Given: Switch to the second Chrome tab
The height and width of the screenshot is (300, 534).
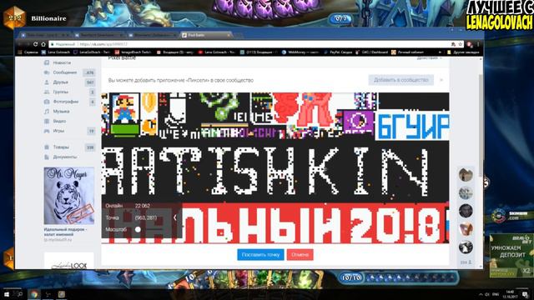Looking at the screenshot, I should (x=99, y=35).
